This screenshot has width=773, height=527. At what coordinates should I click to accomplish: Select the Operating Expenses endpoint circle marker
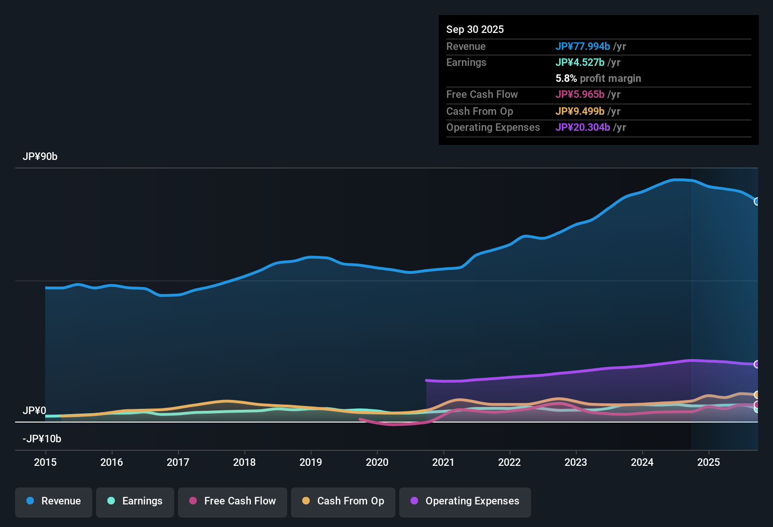point(756,364)
